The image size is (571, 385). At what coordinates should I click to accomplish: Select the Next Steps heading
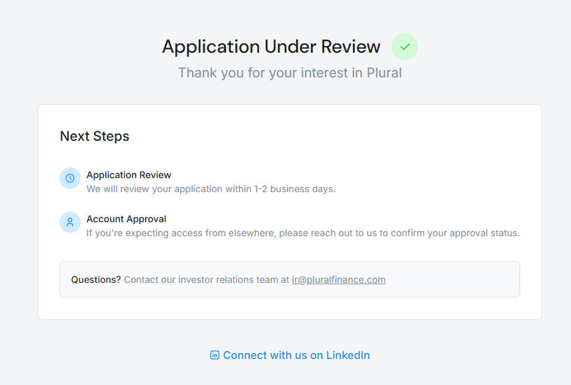95,136
